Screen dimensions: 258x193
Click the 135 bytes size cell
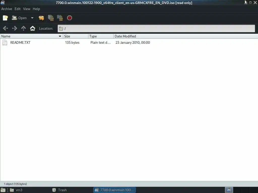[72, 42]
